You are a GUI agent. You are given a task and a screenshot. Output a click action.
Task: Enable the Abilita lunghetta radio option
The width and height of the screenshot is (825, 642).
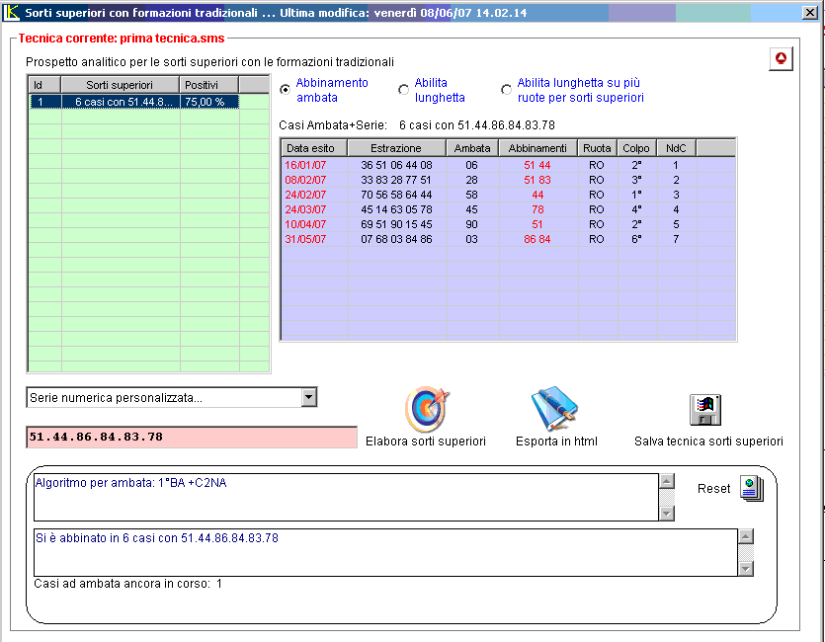pos(403,89)
